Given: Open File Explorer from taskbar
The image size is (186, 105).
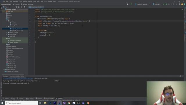Looking at the screenshot, I should pos(45,103).
